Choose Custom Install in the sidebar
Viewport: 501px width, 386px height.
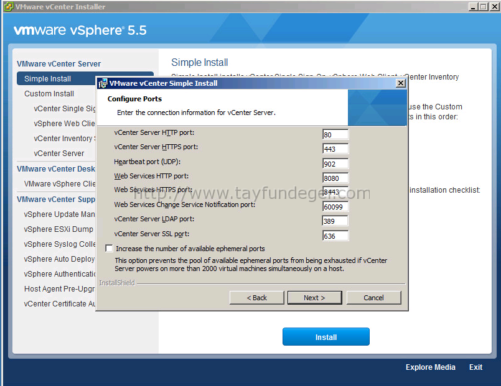pos(49,93)
